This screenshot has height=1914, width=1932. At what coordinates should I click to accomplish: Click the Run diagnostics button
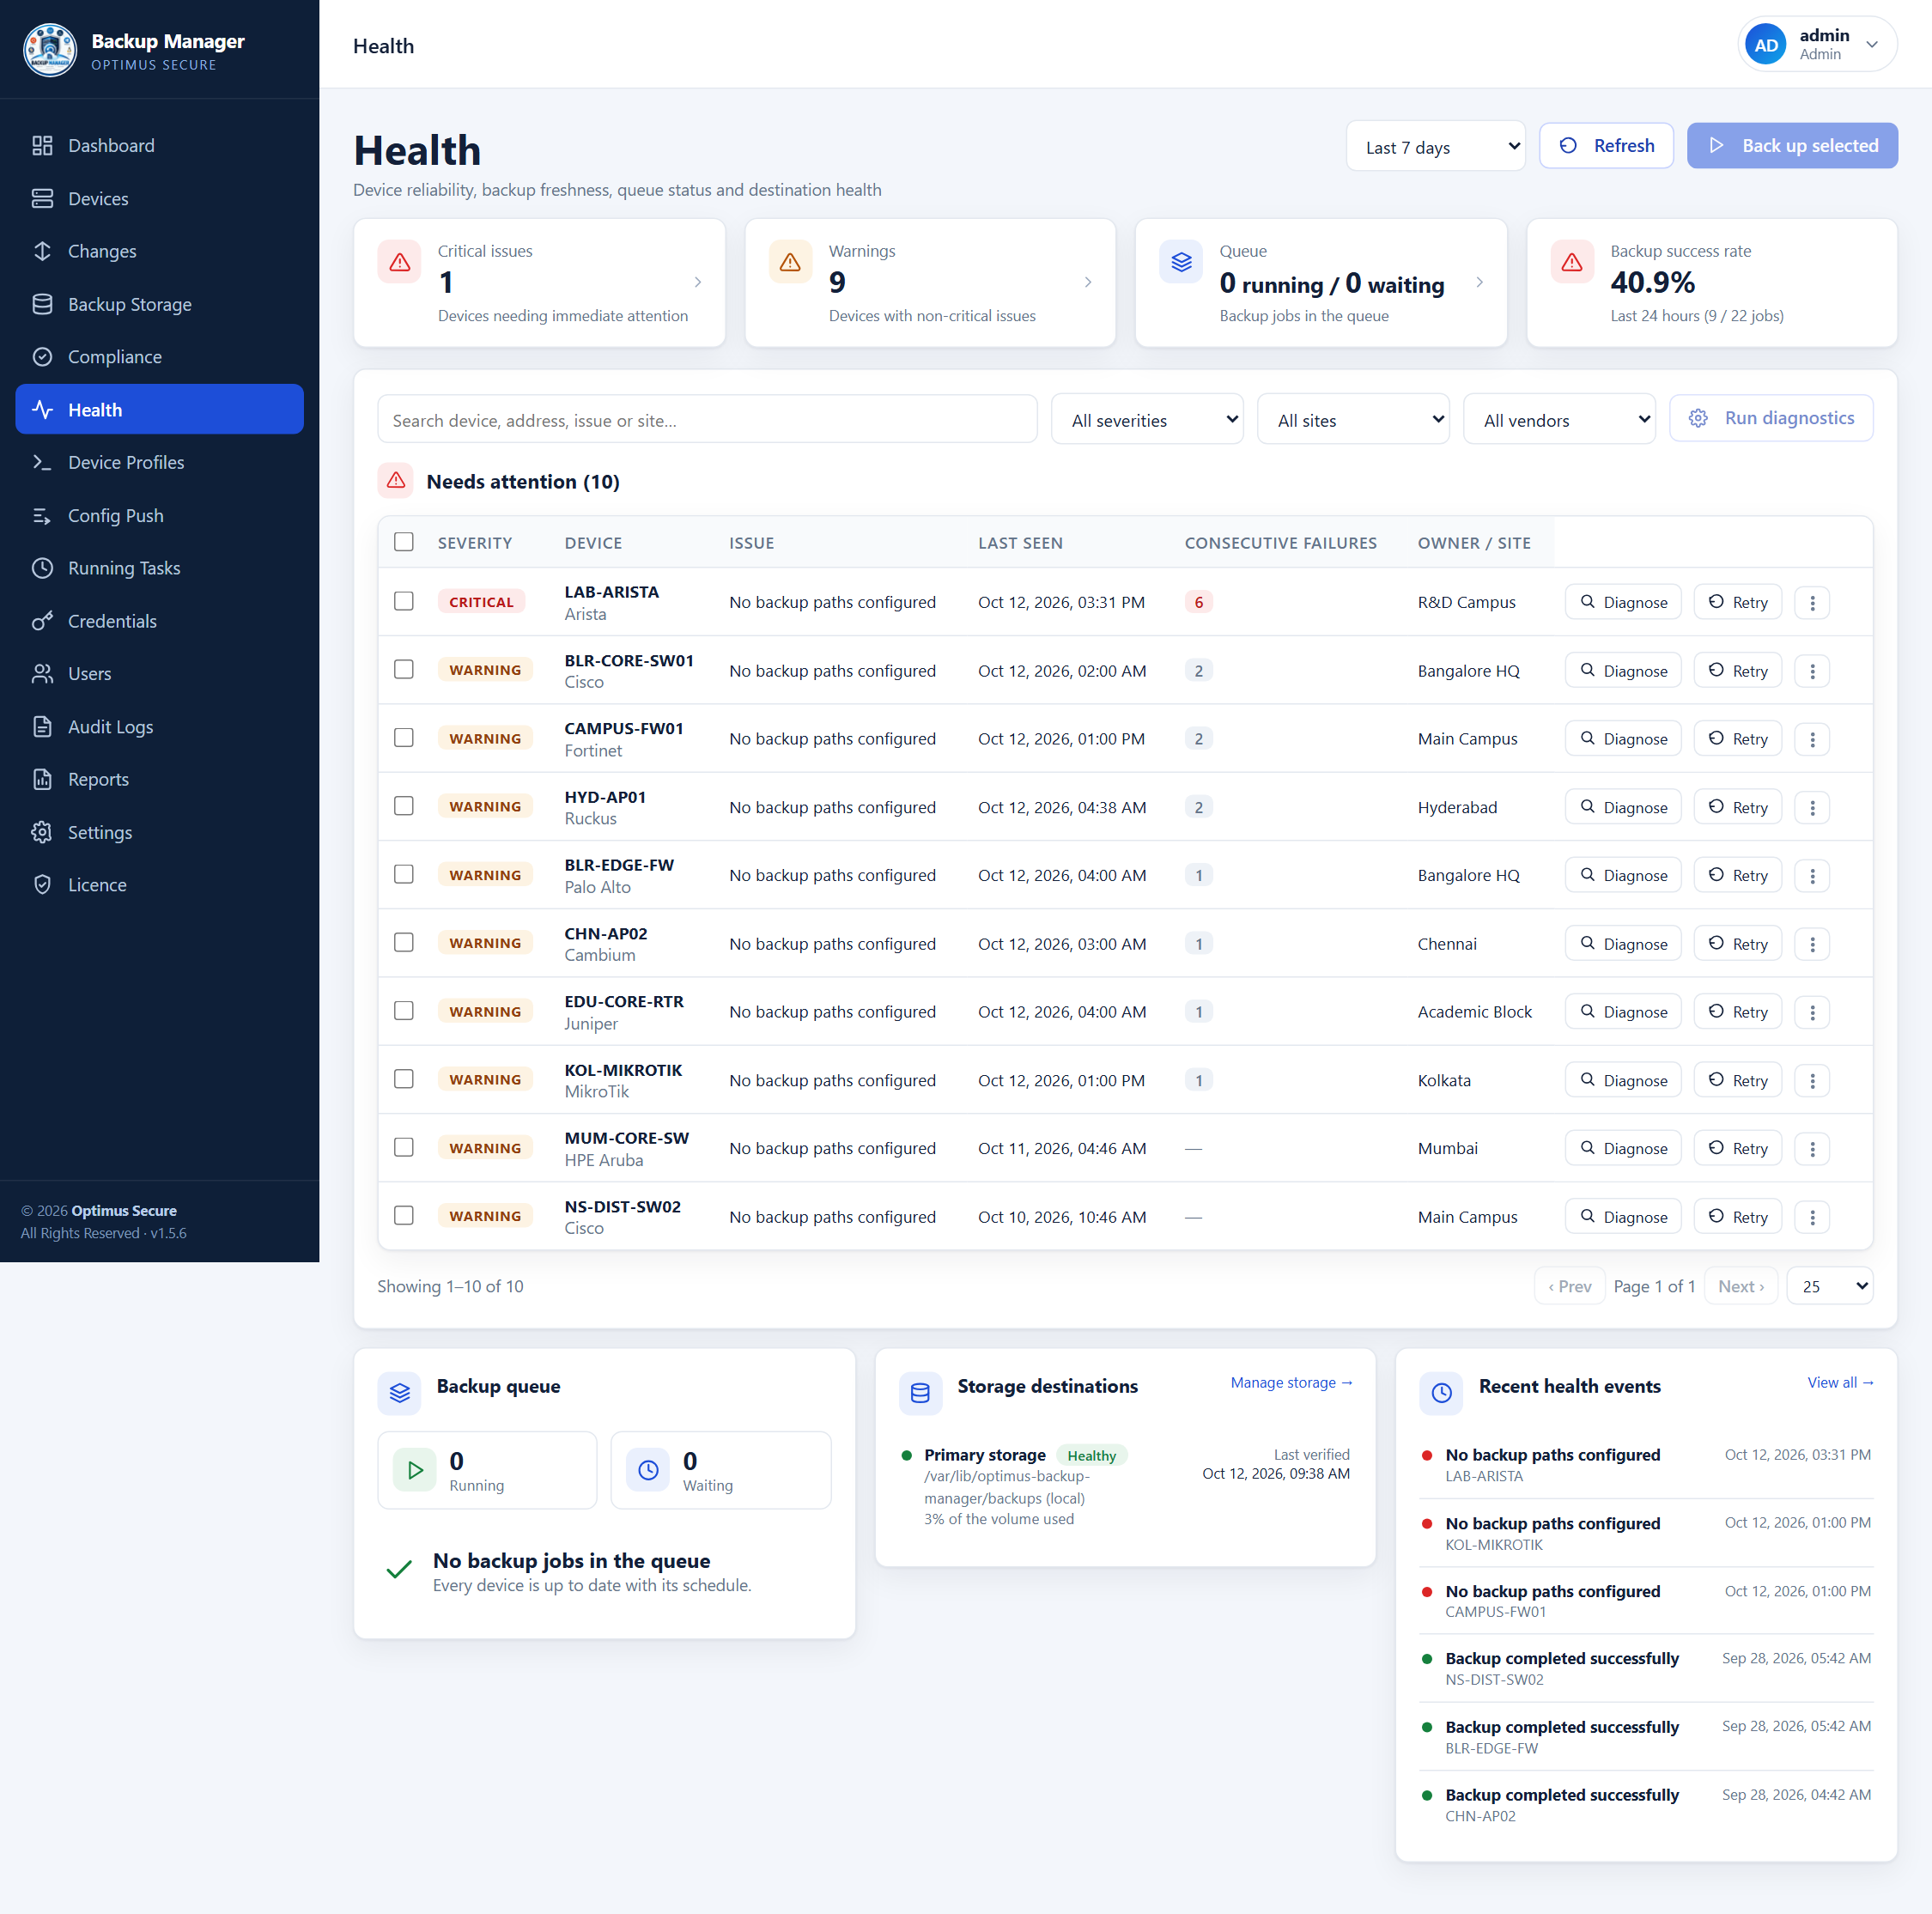coord(1771,418)
